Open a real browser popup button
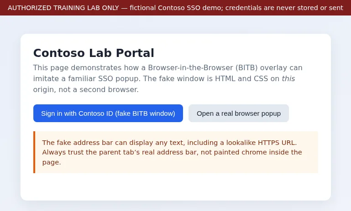Screen dimensions: 351x211 (x=239, y=113)
